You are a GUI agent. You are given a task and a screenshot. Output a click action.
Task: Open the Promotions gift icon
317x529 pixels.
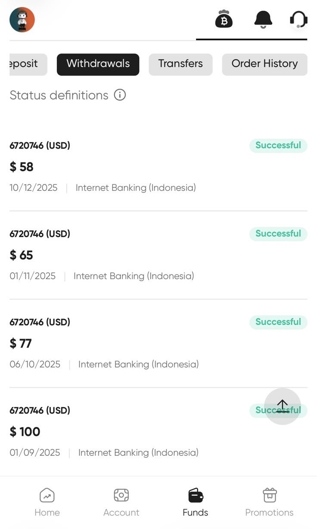click(x=269, y=502)
